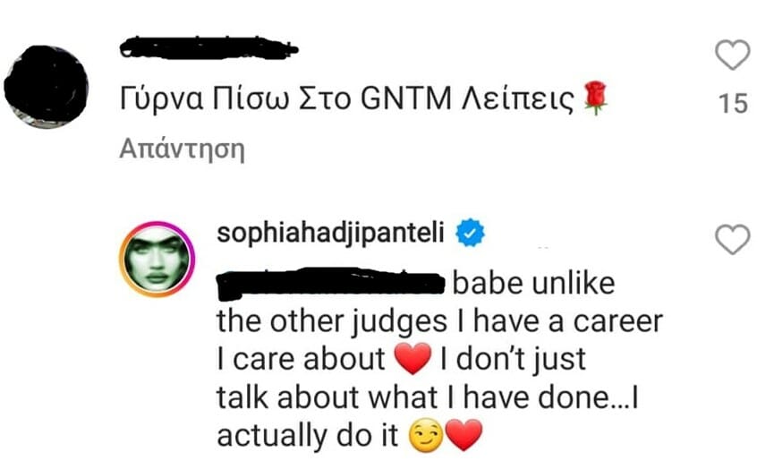Viewport: 774px width, 469px height.
Task: View the 15 likes count on first comment
Action: (x=732, y=104)
